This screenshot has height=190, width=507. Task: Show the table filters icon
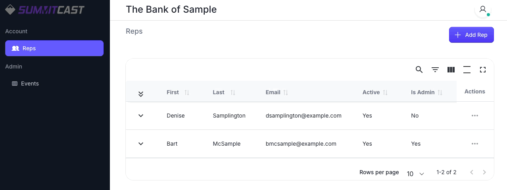(x=435, y=70)
